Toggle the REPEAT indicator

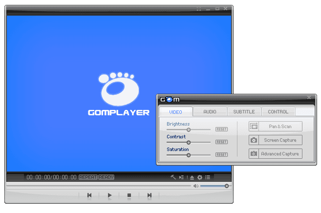88,177
